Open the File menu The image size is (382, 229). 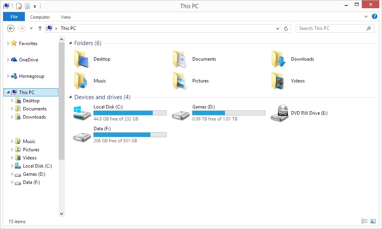tap(14, 17)
